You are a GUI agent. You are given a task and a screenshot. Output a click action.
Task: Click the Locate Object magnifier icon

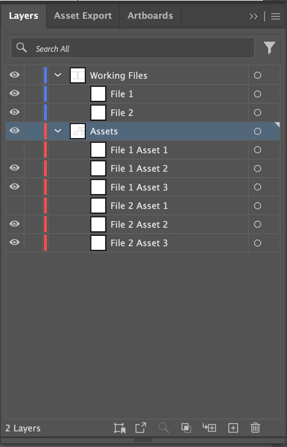click(164, 428)
